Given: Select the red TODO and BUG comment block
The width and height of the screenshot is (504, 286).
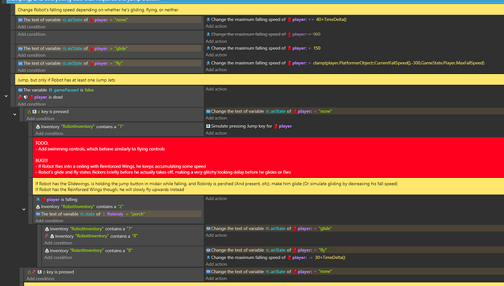Looking at the screenshot, I should click(x=268, y=157).
